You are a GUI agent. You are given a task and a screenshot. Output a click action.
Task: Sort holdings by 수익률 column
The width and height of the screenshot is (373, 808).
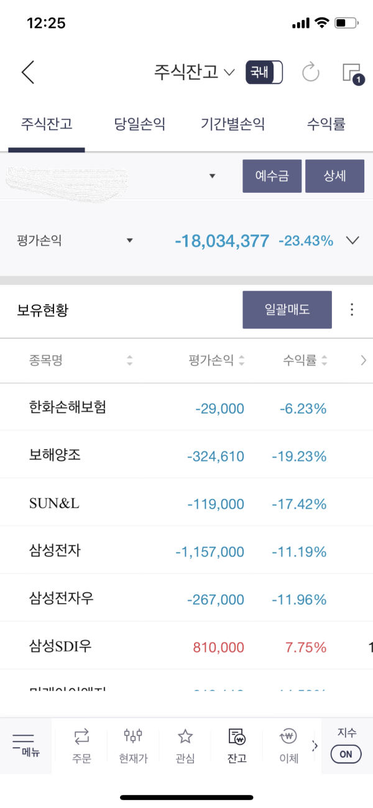point(305,360)
